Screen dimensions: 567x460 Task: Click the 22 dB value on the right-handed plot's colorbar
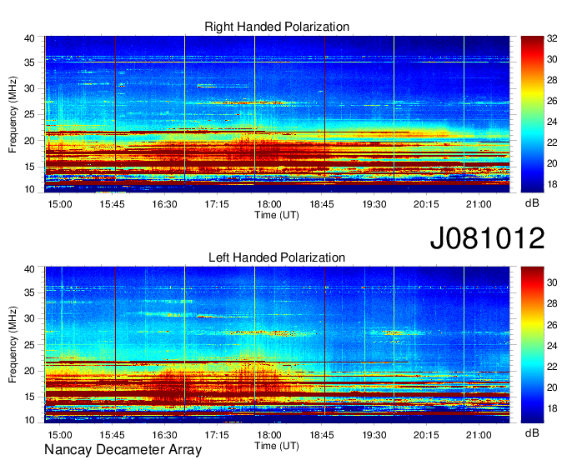coord(552,142)
